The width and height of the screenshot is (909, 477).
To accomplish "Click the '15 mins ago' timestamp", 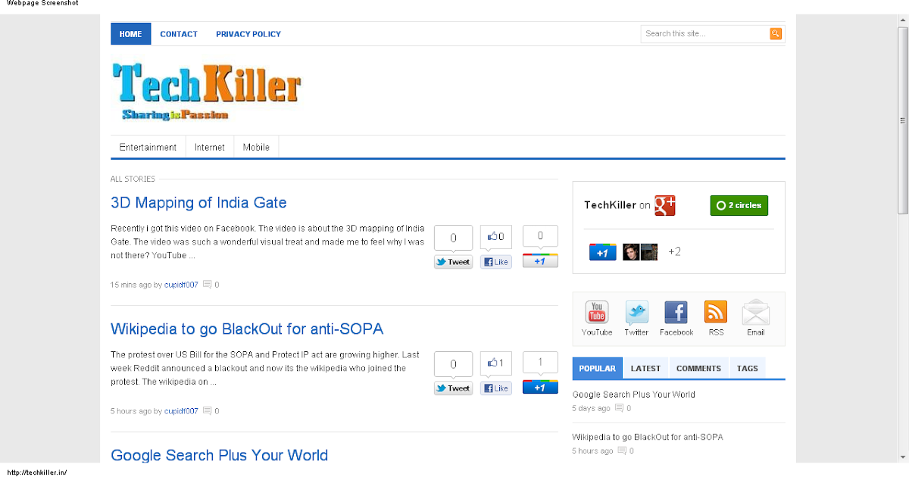I will pos(130,285).
